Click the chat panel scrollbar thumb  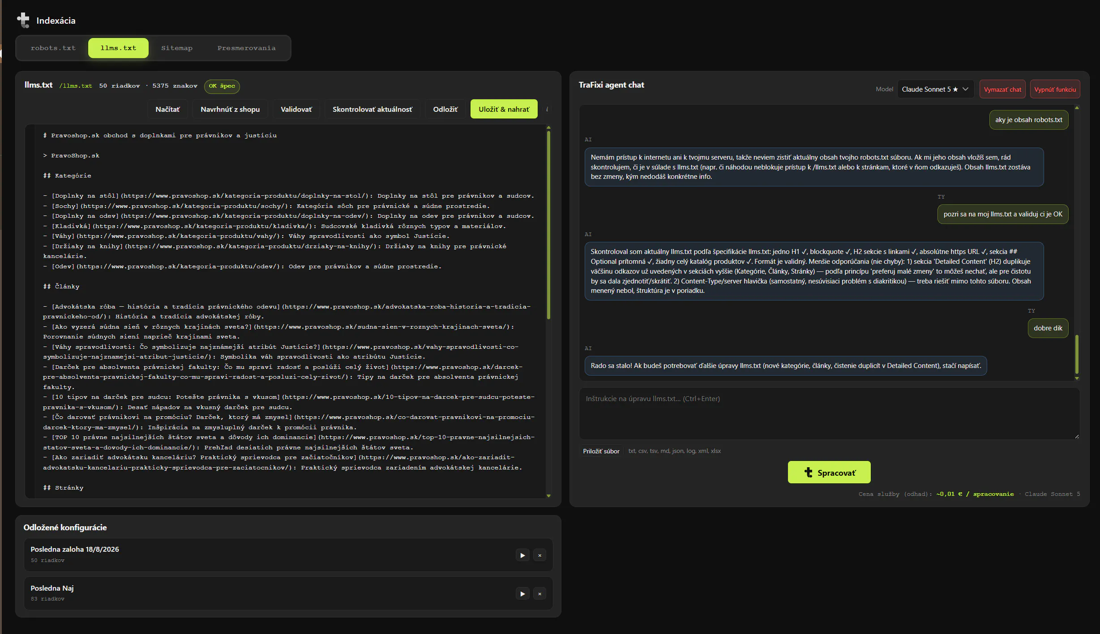[x=1077, y=354]
